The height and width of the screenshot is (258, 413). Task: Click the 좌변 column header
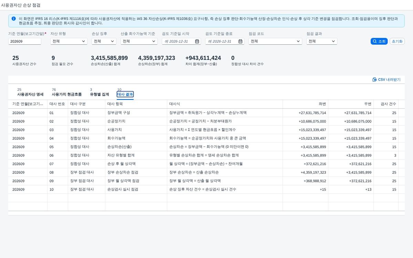305,104
